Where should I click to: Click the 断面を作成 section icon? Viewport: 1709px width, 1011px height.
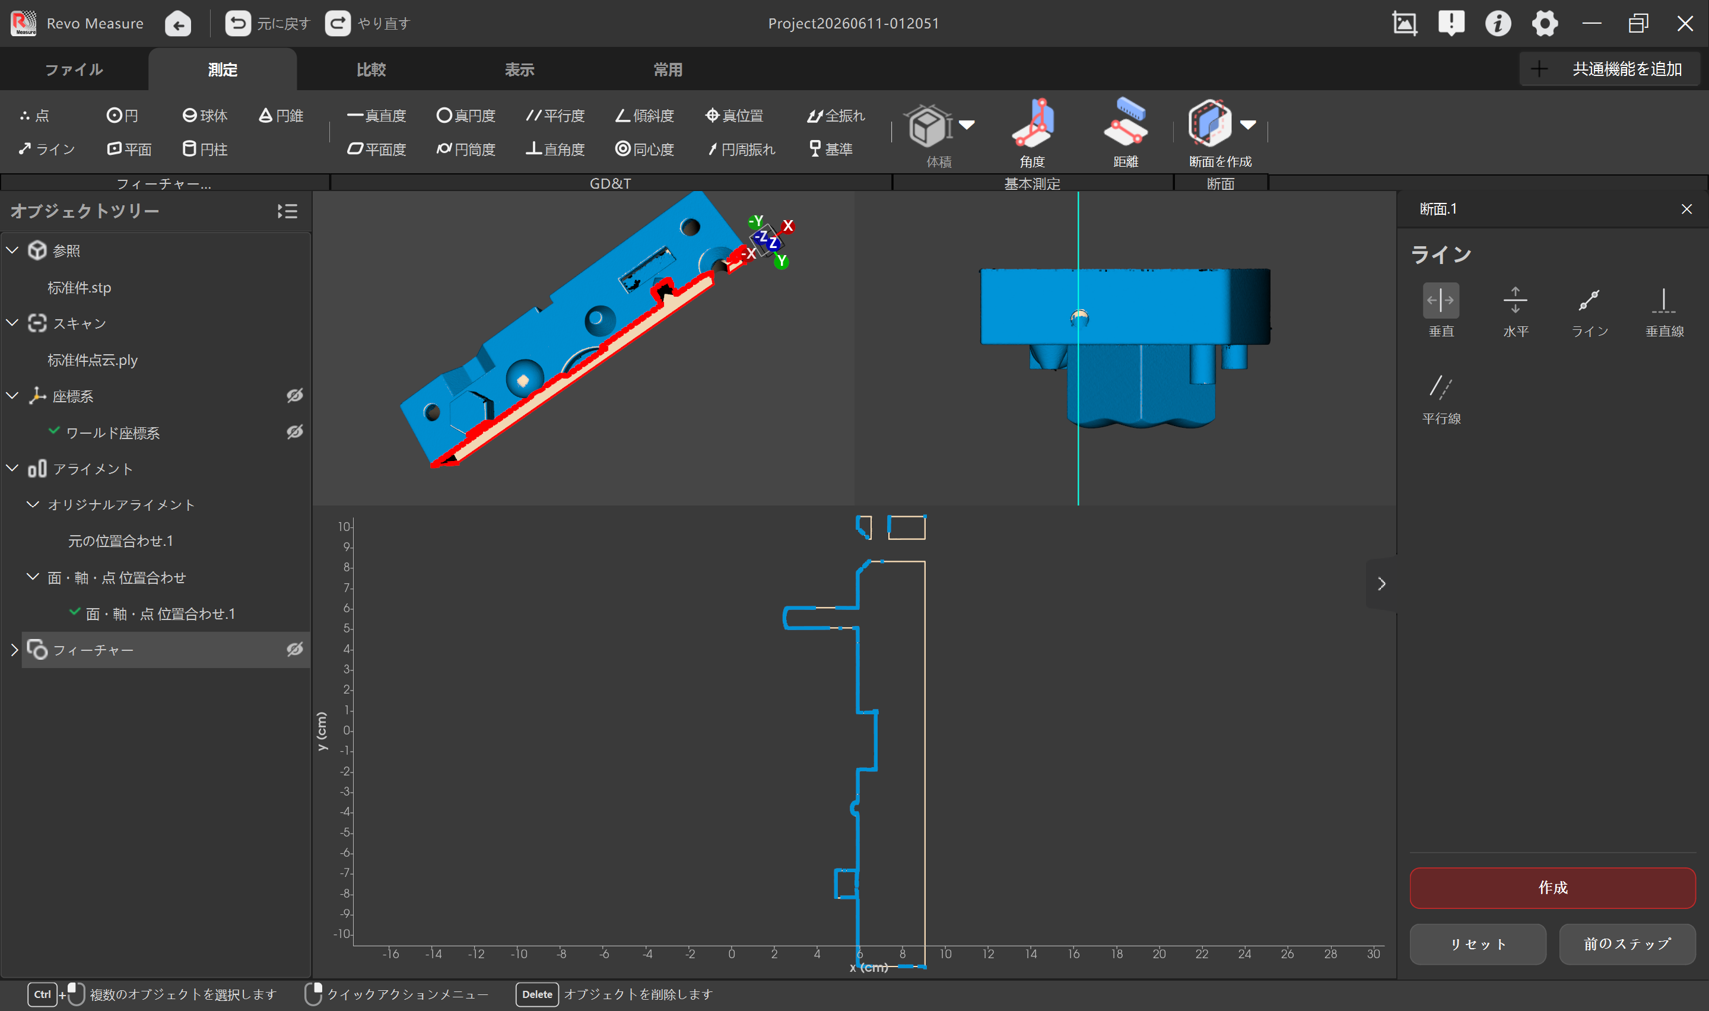tap(1209, 123)
